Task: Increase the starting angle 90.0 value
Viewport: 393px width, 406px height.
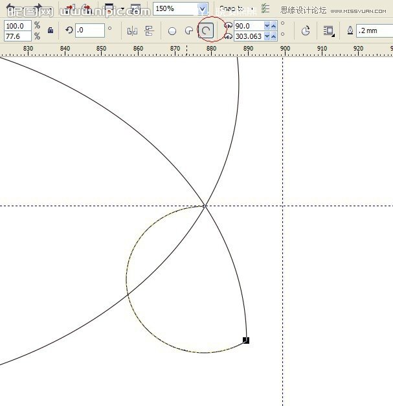Action: (273, 24)
